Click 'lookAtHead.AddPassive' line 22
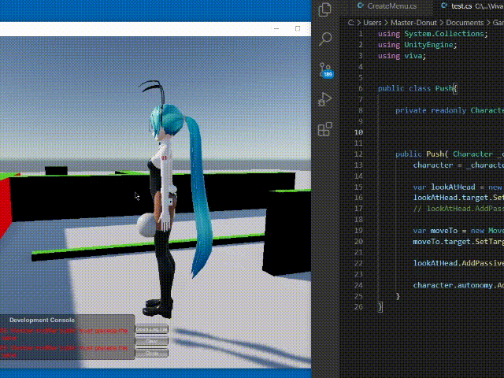 [x=458, y=263]
